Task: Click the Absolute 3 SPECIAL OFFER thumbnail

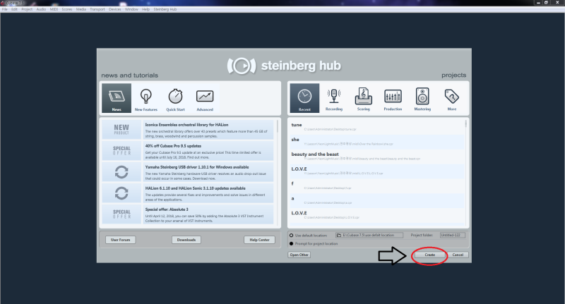Action: point(121,214)
